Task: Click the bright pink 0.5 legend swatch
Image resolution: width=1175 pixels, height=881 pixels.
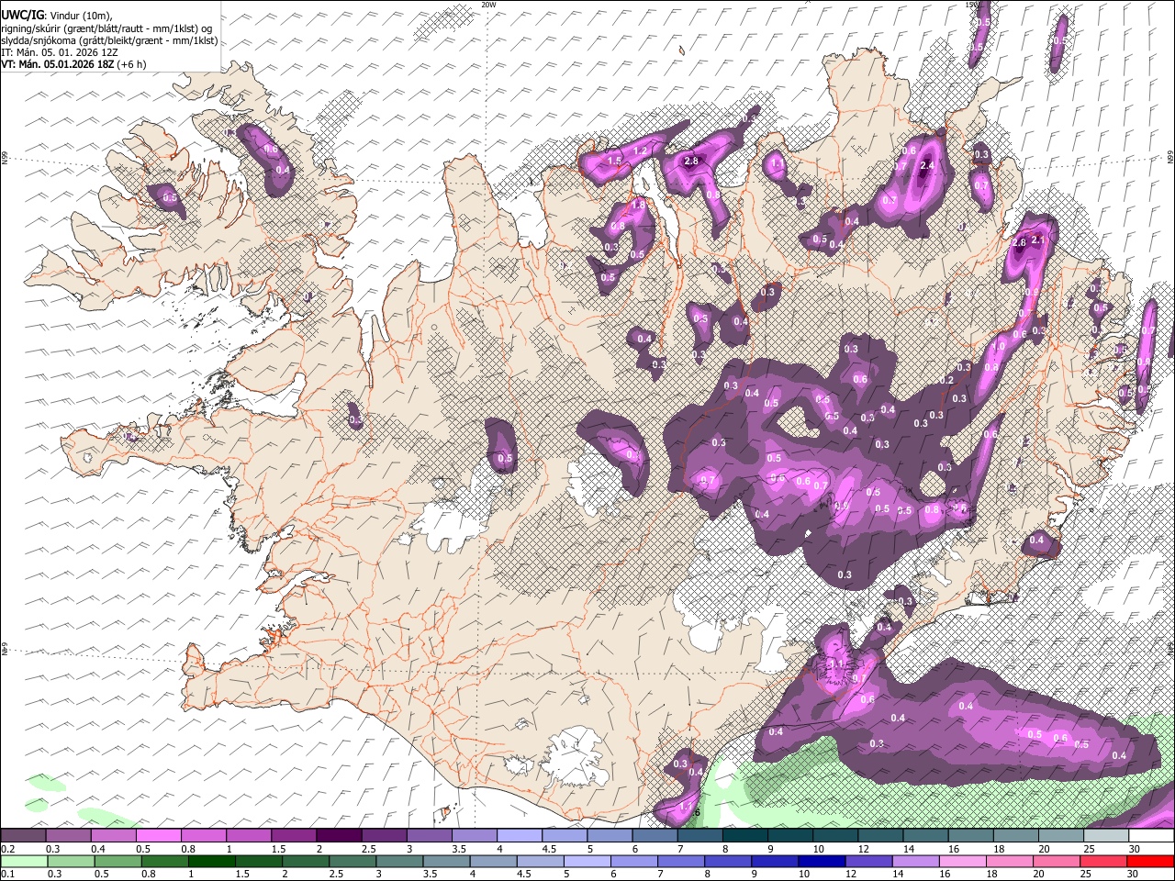Action: [158, 836]
